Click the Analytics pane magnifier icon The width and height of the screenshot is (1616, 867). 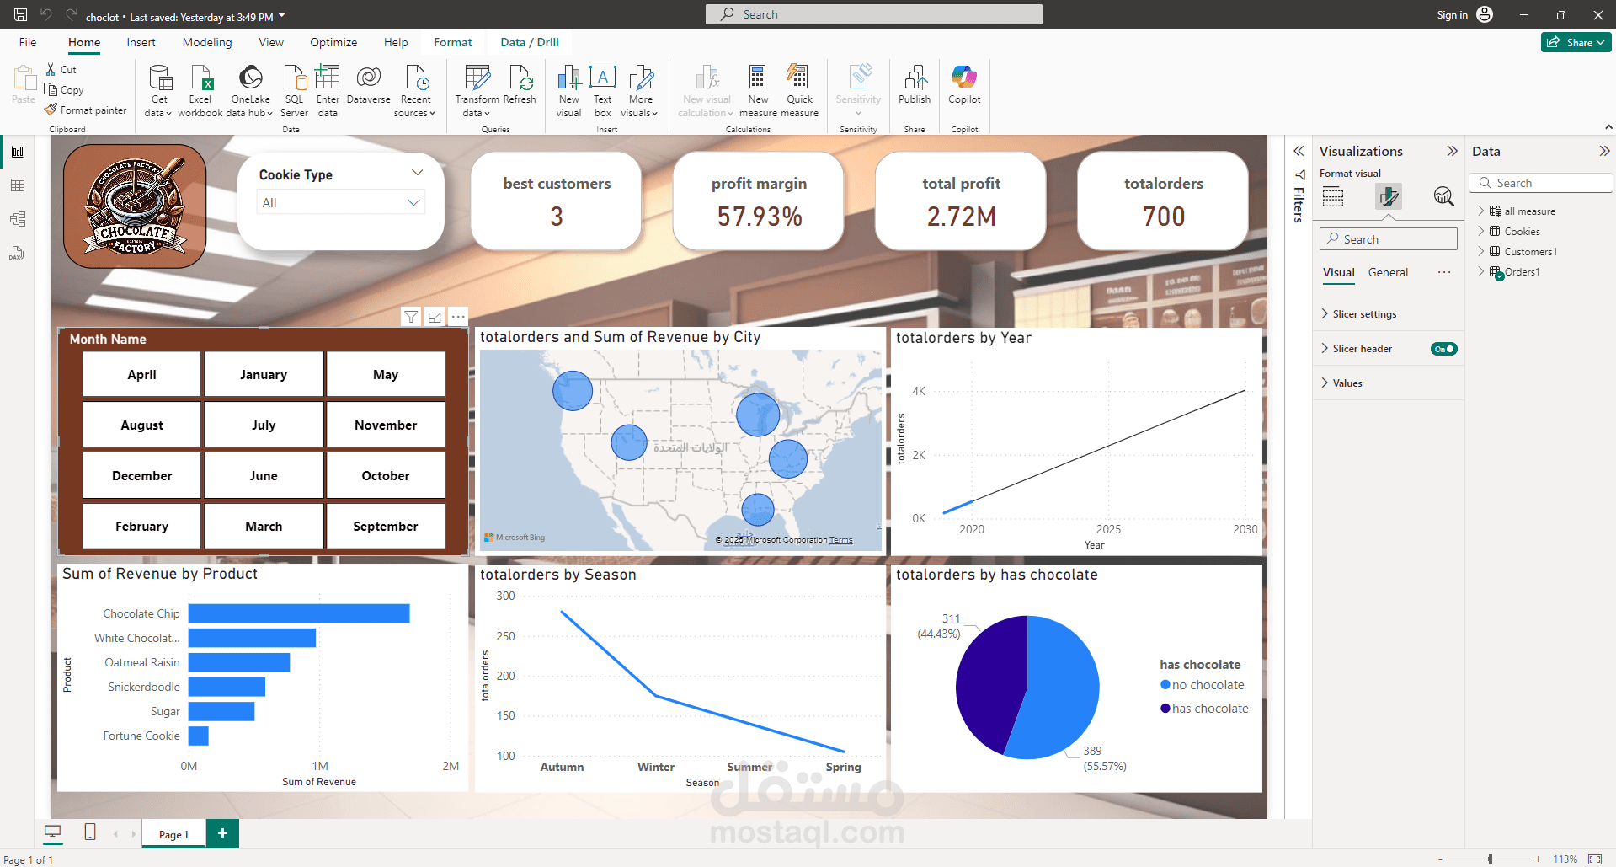(x=1443, y=196)
